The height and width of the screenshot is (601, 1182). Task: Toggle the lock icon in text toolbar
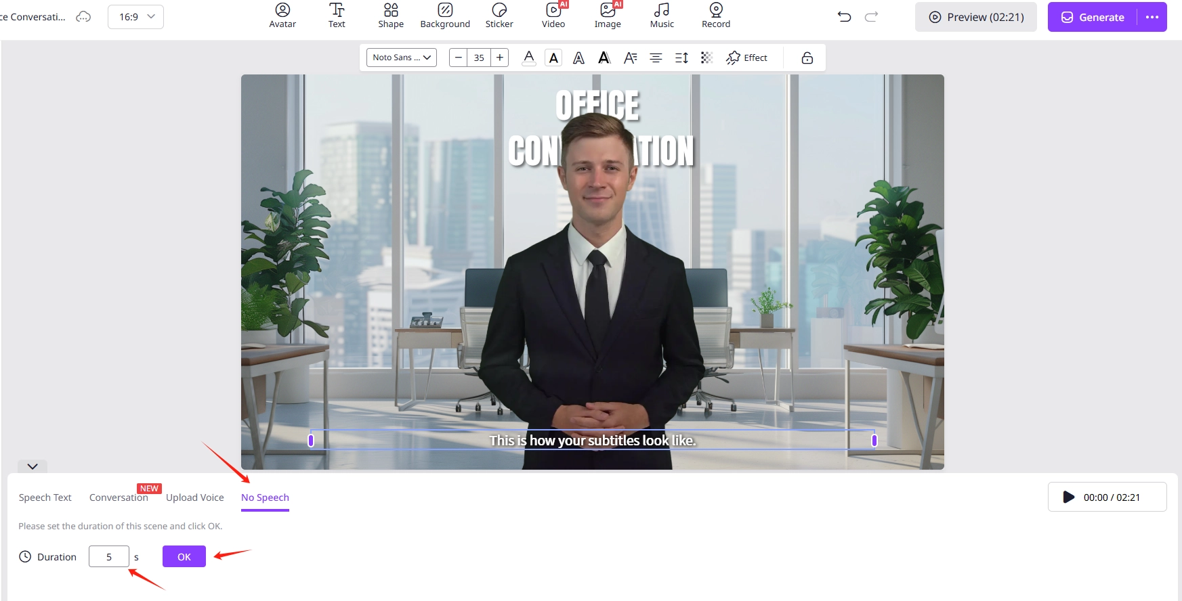pos(807,58)
